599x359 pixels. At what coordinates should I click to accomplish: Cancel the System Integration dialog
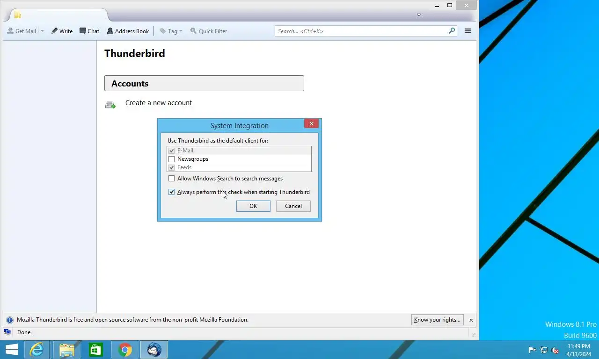[x=293, y=206]
